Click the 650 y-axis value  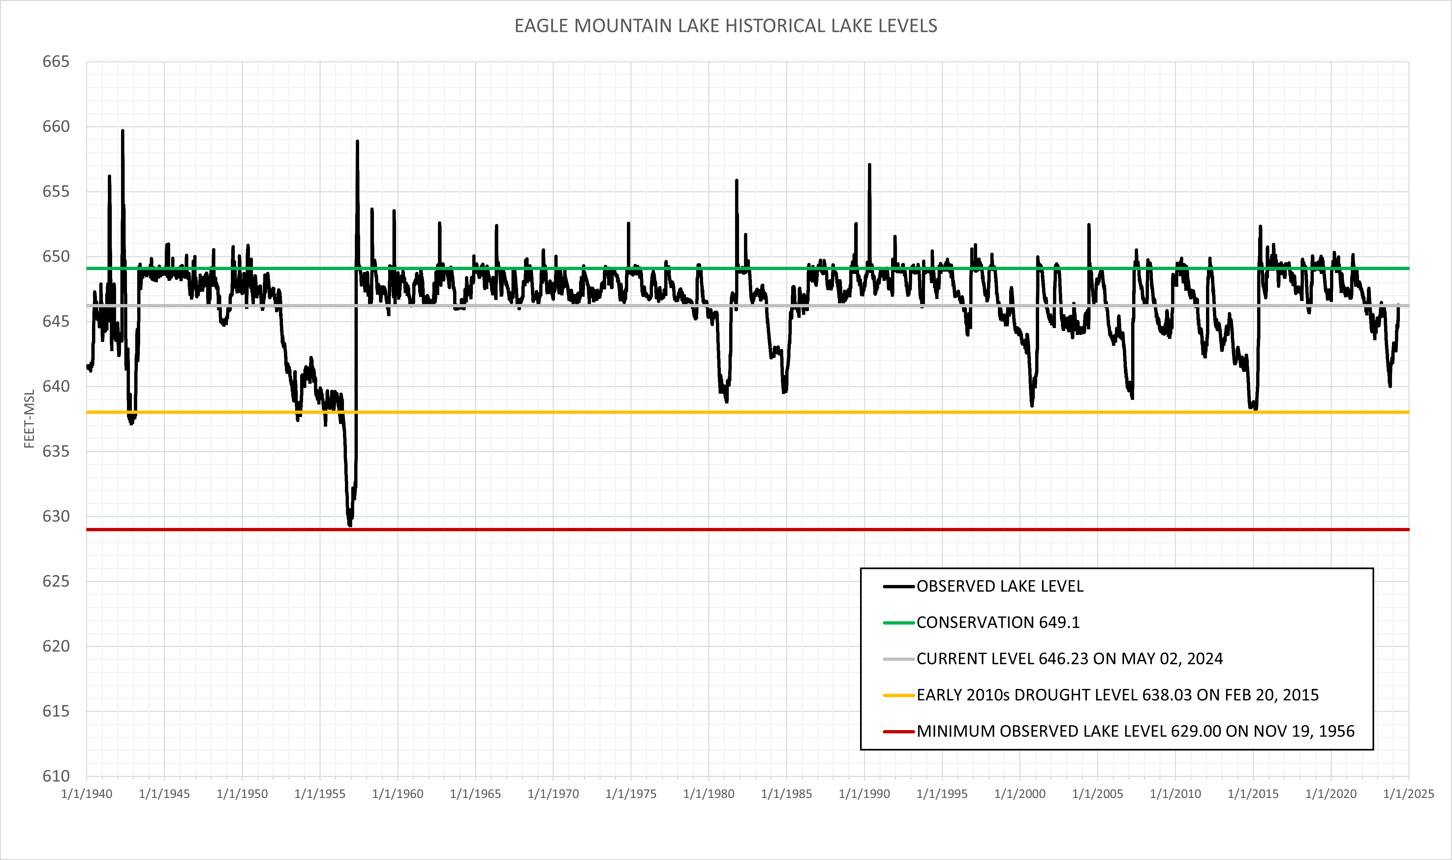tap(56, 257)
